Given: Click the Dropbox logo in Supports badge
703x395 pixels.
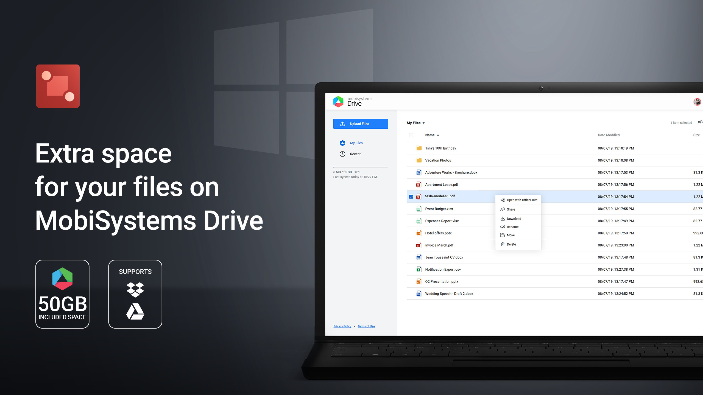Looking at the screenshot, I should [x=135, y=290].
